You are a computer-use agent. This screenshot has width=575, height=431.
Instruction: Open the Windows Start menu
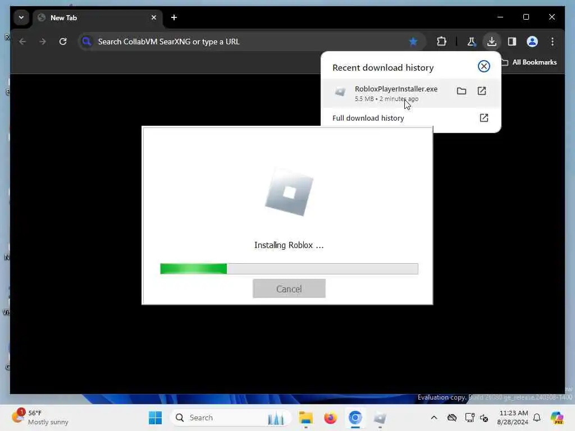pyautogui.click(x=155, y=418)
